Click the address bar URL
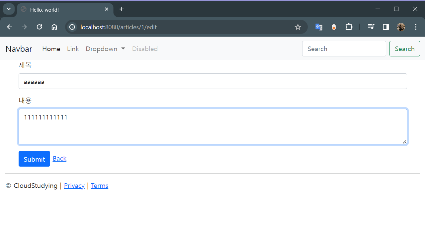 pos(119,27)
